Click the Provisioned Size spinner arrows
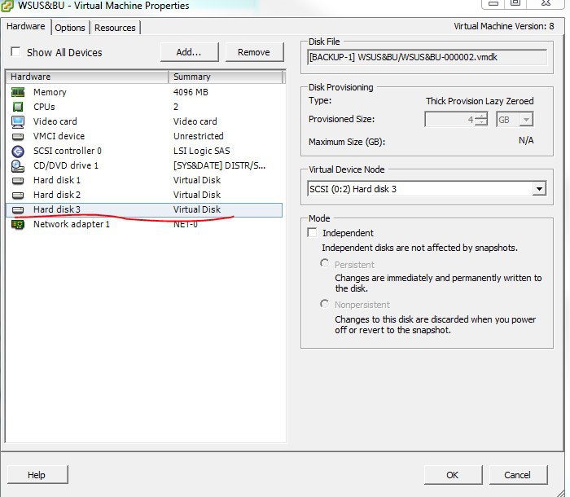 click(x=481, y=119)
